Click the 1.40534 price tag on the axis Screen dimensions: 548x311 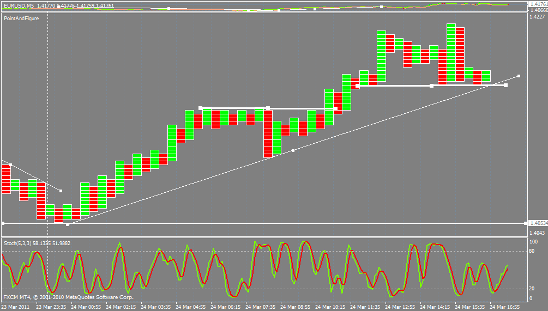(539, 223)
